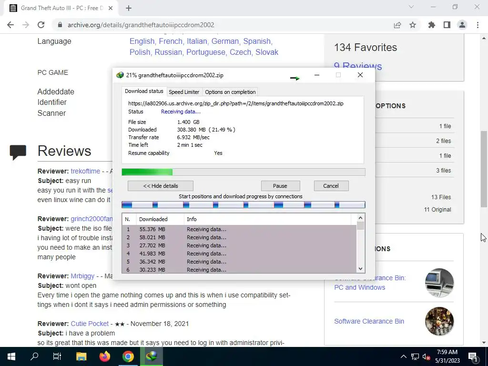Switch to the Speed Limiter tab
The image size is (488, 366).
pos(184,92)
